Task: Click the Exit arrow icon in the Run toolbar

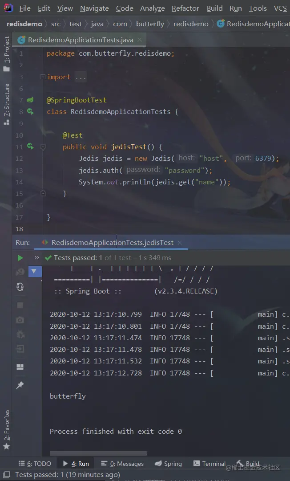Action: pos(20,349)
